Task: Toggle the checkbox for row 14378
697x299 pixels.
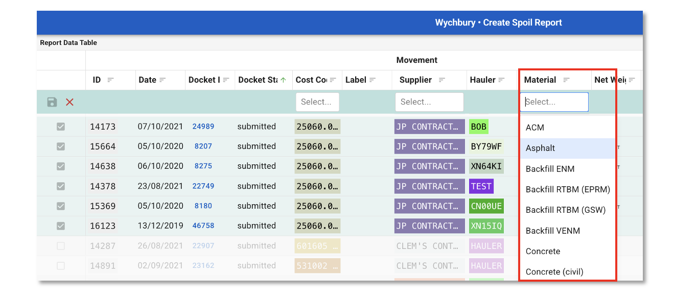Action: 61,186
